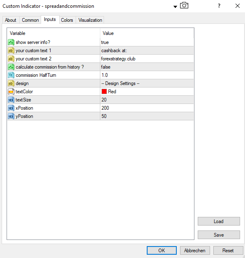This screenshot has height=258, width=245.
Task: Click the string icon for custom text 1
Action: pos(11,51)
